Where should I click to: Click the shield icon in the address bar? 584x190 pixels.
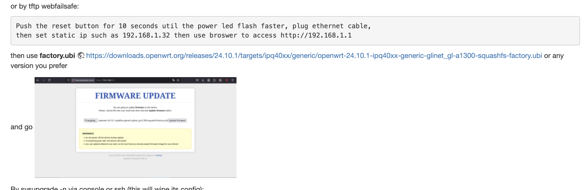68,80
